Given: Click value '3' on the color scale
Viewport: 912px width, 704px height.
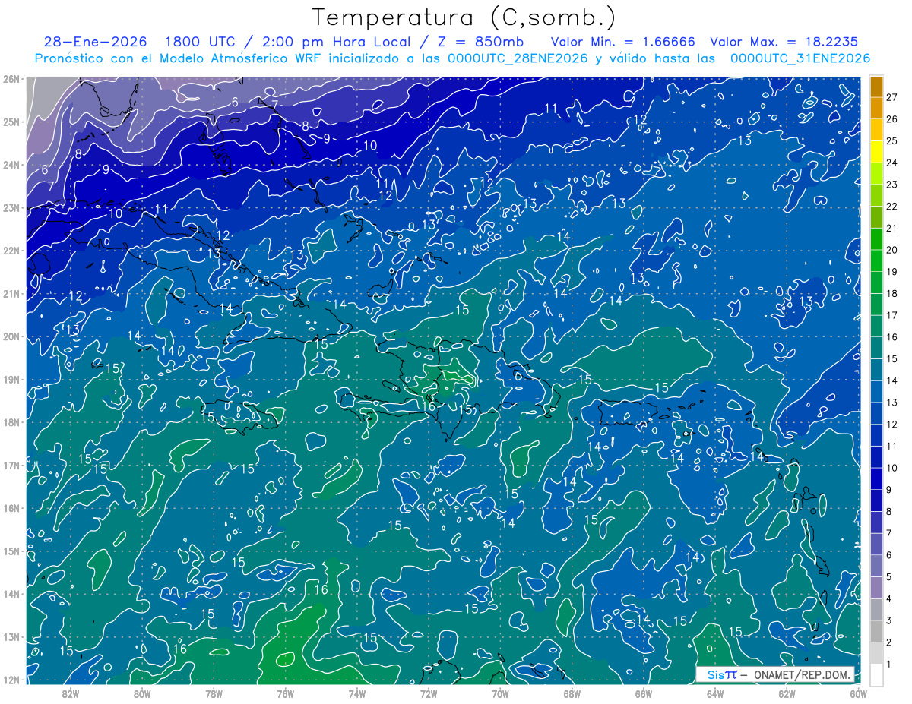Looking at the screenshot, I should [x=889, y=620].
